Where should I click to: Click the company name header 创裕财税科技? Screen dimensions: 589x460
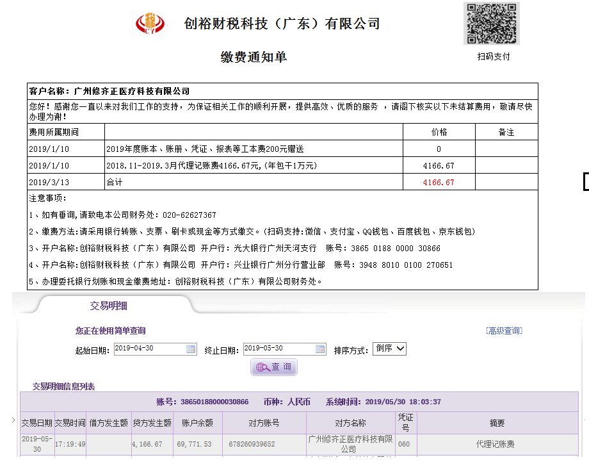click(282, 24)
